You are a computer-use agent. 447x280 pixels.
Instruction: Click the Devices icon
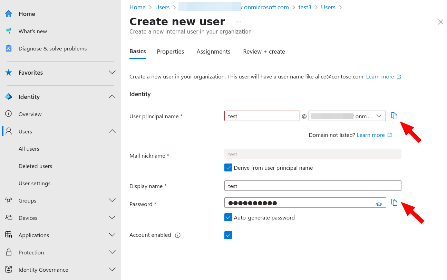click(9, 218)
